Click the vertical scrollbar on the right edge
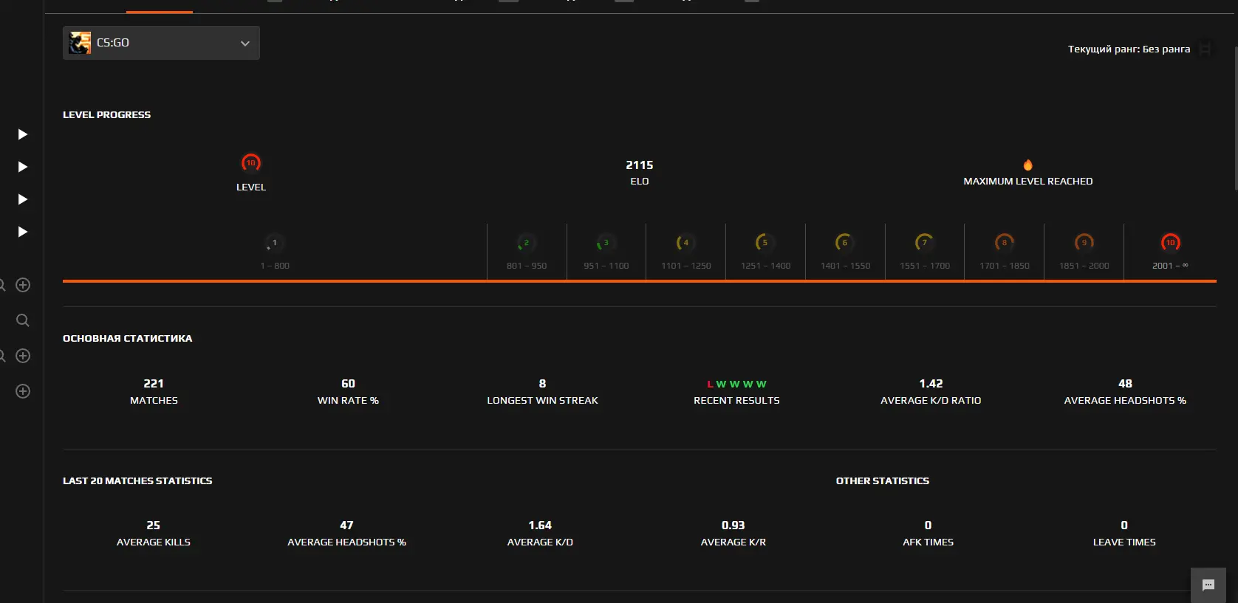The image size is (1238, 603). click(1235, 118)
